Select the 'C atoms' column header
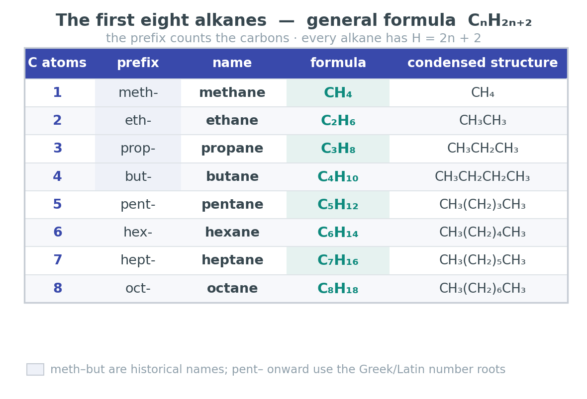This screenshot has width=587, height=399. 57,63
